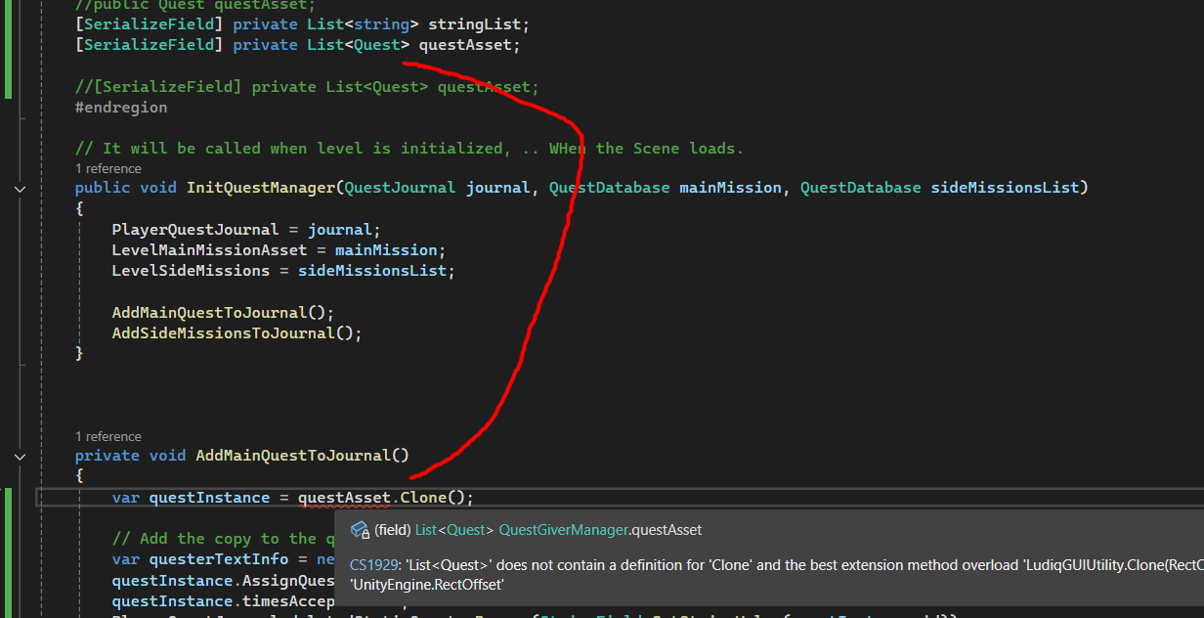Viewport: 1204px width, 618px height.
Task: Click the "// Add the copy to the" comment
Action: [x=214, y=539]
